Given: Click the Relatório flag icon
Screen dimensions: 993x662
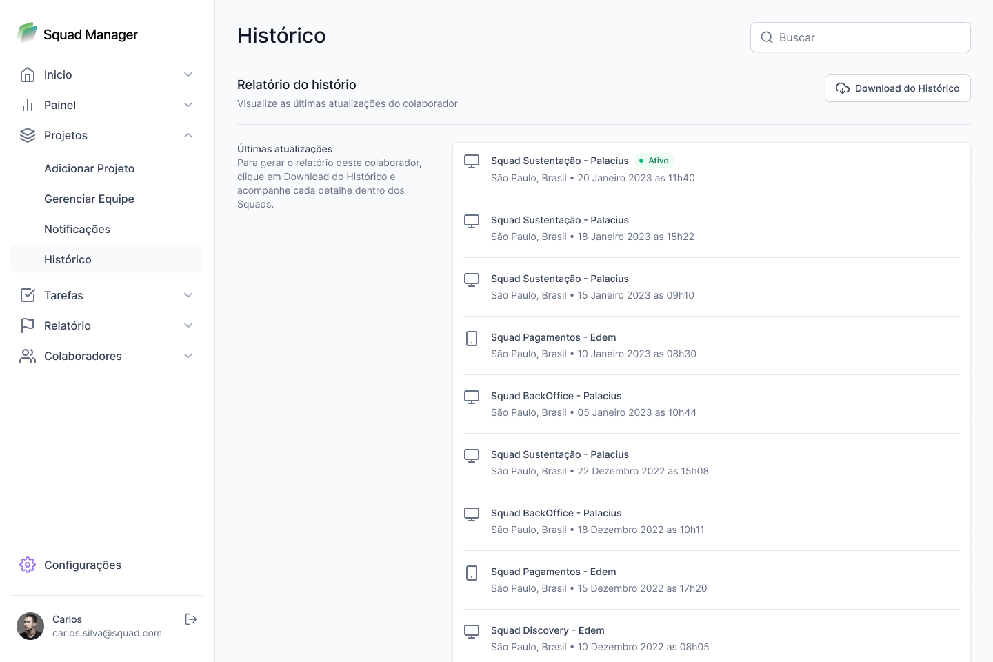Looking at the screenshot, I should (28, 325).
